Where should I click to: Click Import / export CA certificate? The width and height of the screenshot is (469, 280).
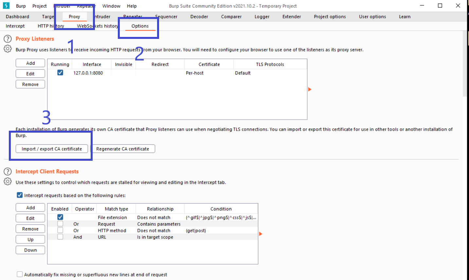(52, 149)
